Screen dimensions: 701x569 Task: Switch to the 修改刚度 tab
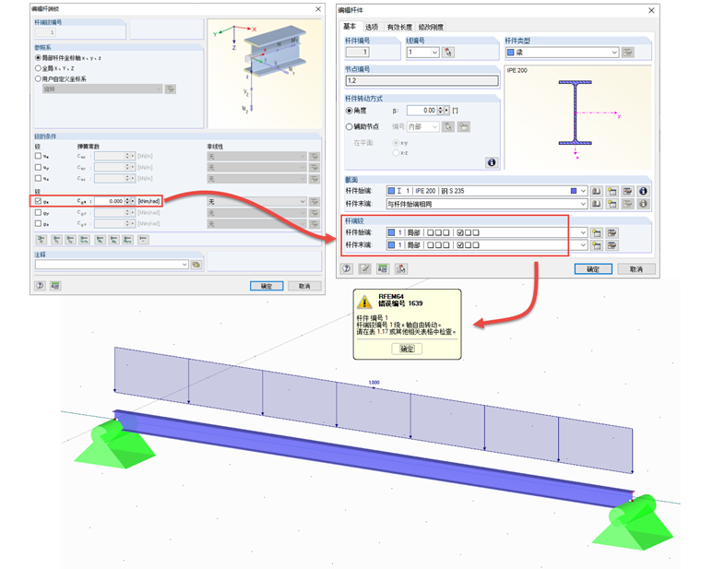pos(431,28)
